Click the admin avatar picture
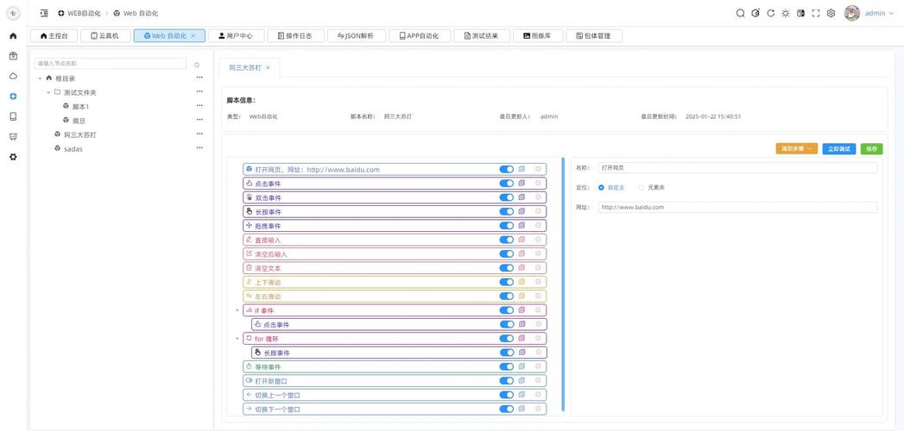This screenshot has height=431, width=904. [851, 13]
